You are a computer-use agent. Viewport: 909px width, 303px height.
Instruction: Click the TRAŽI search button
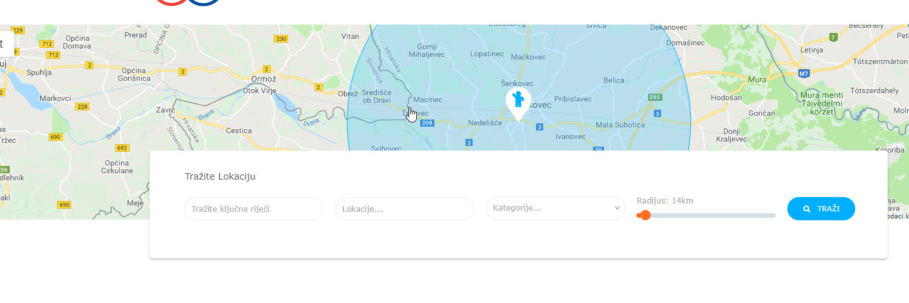pyautogui.click(x=821, y=209)
